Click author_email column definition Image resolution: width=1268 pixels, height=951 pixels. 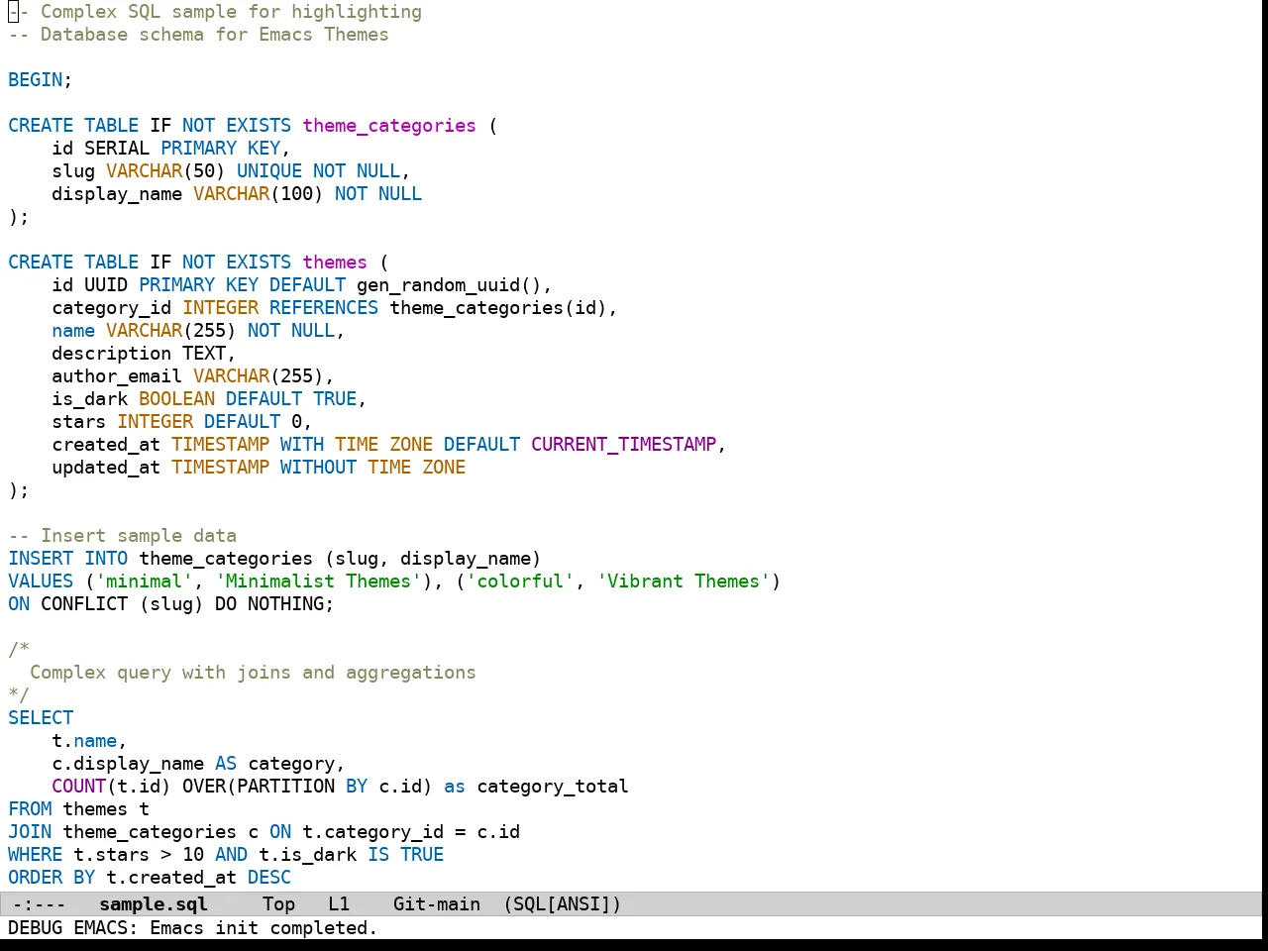pyautogui.click(x=193, y=375)
